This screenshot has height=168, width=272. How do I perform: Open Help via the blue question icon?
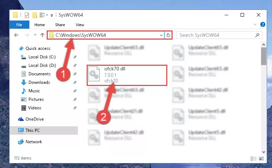pos(263,24)
